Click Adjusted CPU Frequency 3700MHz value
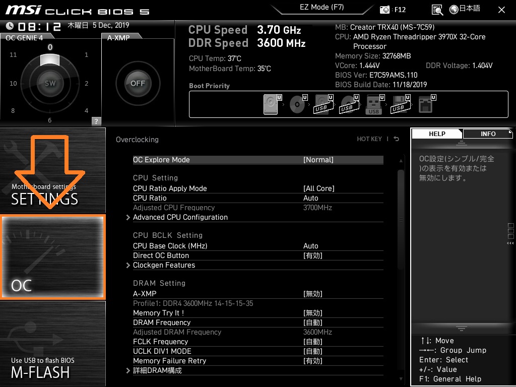Screen dimensions: 516x387 (317, 208)
